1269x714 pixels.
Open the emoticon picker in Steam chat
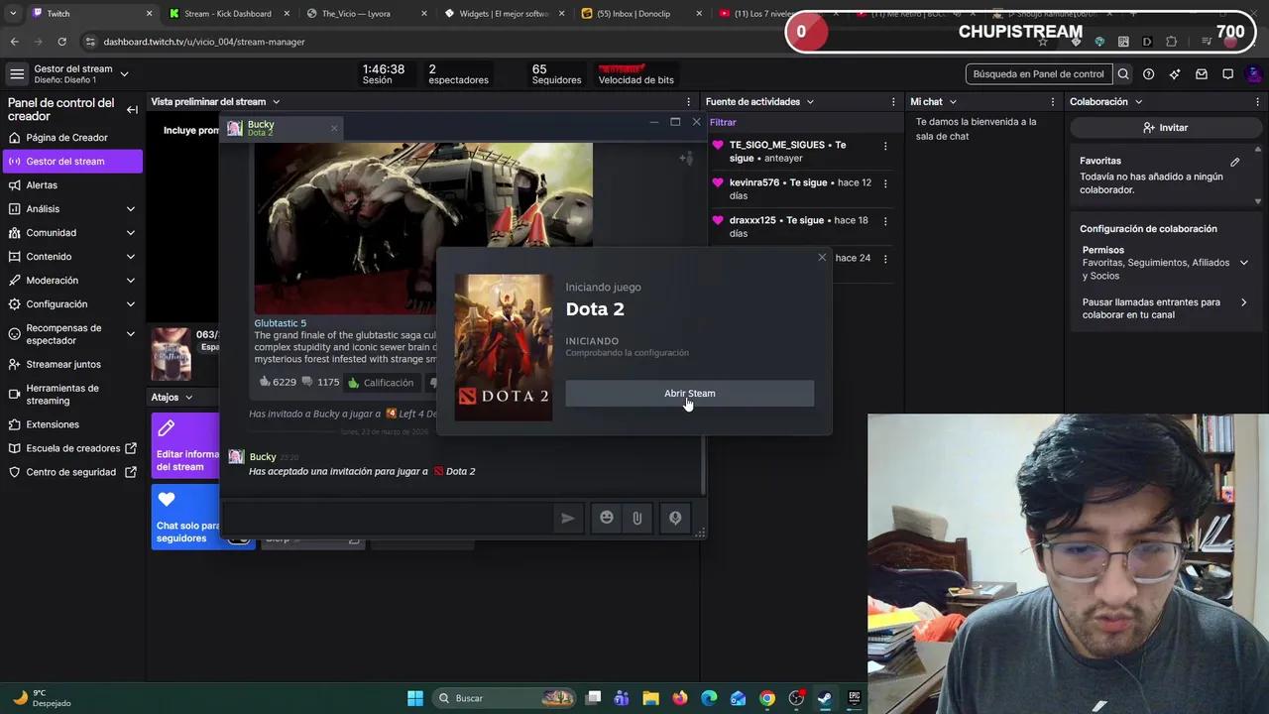[x=606, y=518]
